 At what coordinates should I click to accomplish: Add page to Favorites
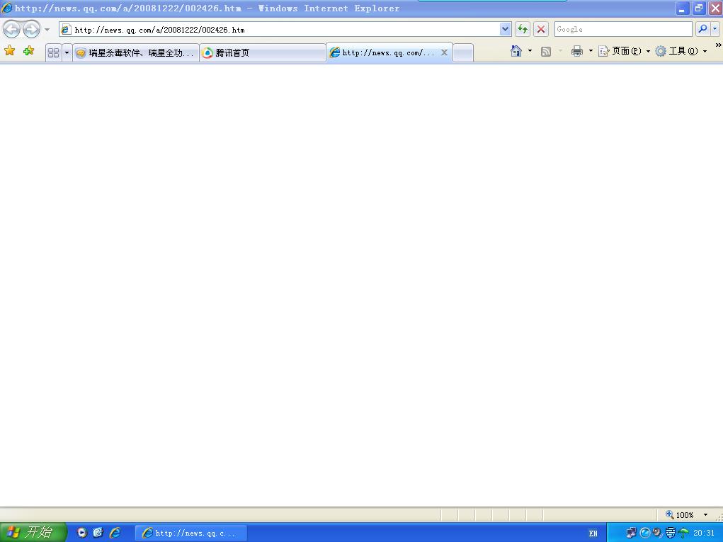pyautogui.click(x=28, y=51)
